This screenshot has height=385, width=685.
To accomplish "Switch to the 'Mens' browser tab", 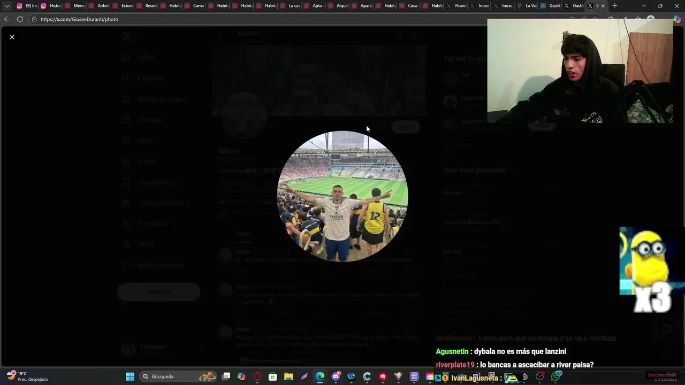I will pyautogui.click(x=75, y=6).
